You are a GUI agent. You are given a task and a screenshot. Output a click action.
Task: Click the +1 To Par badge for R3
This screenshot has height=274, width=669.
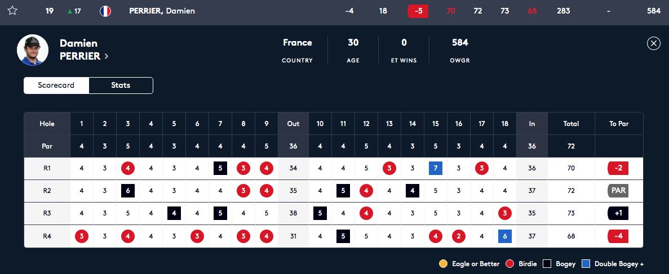[618, 213]
